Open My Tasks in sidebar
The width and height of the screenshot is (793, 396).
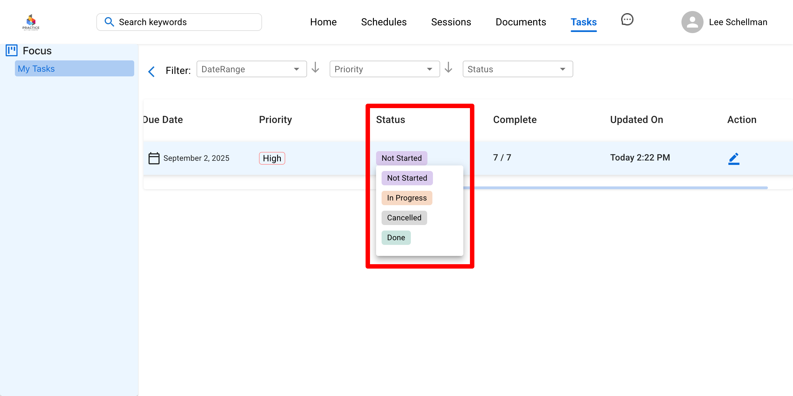(x=74, y=69)
